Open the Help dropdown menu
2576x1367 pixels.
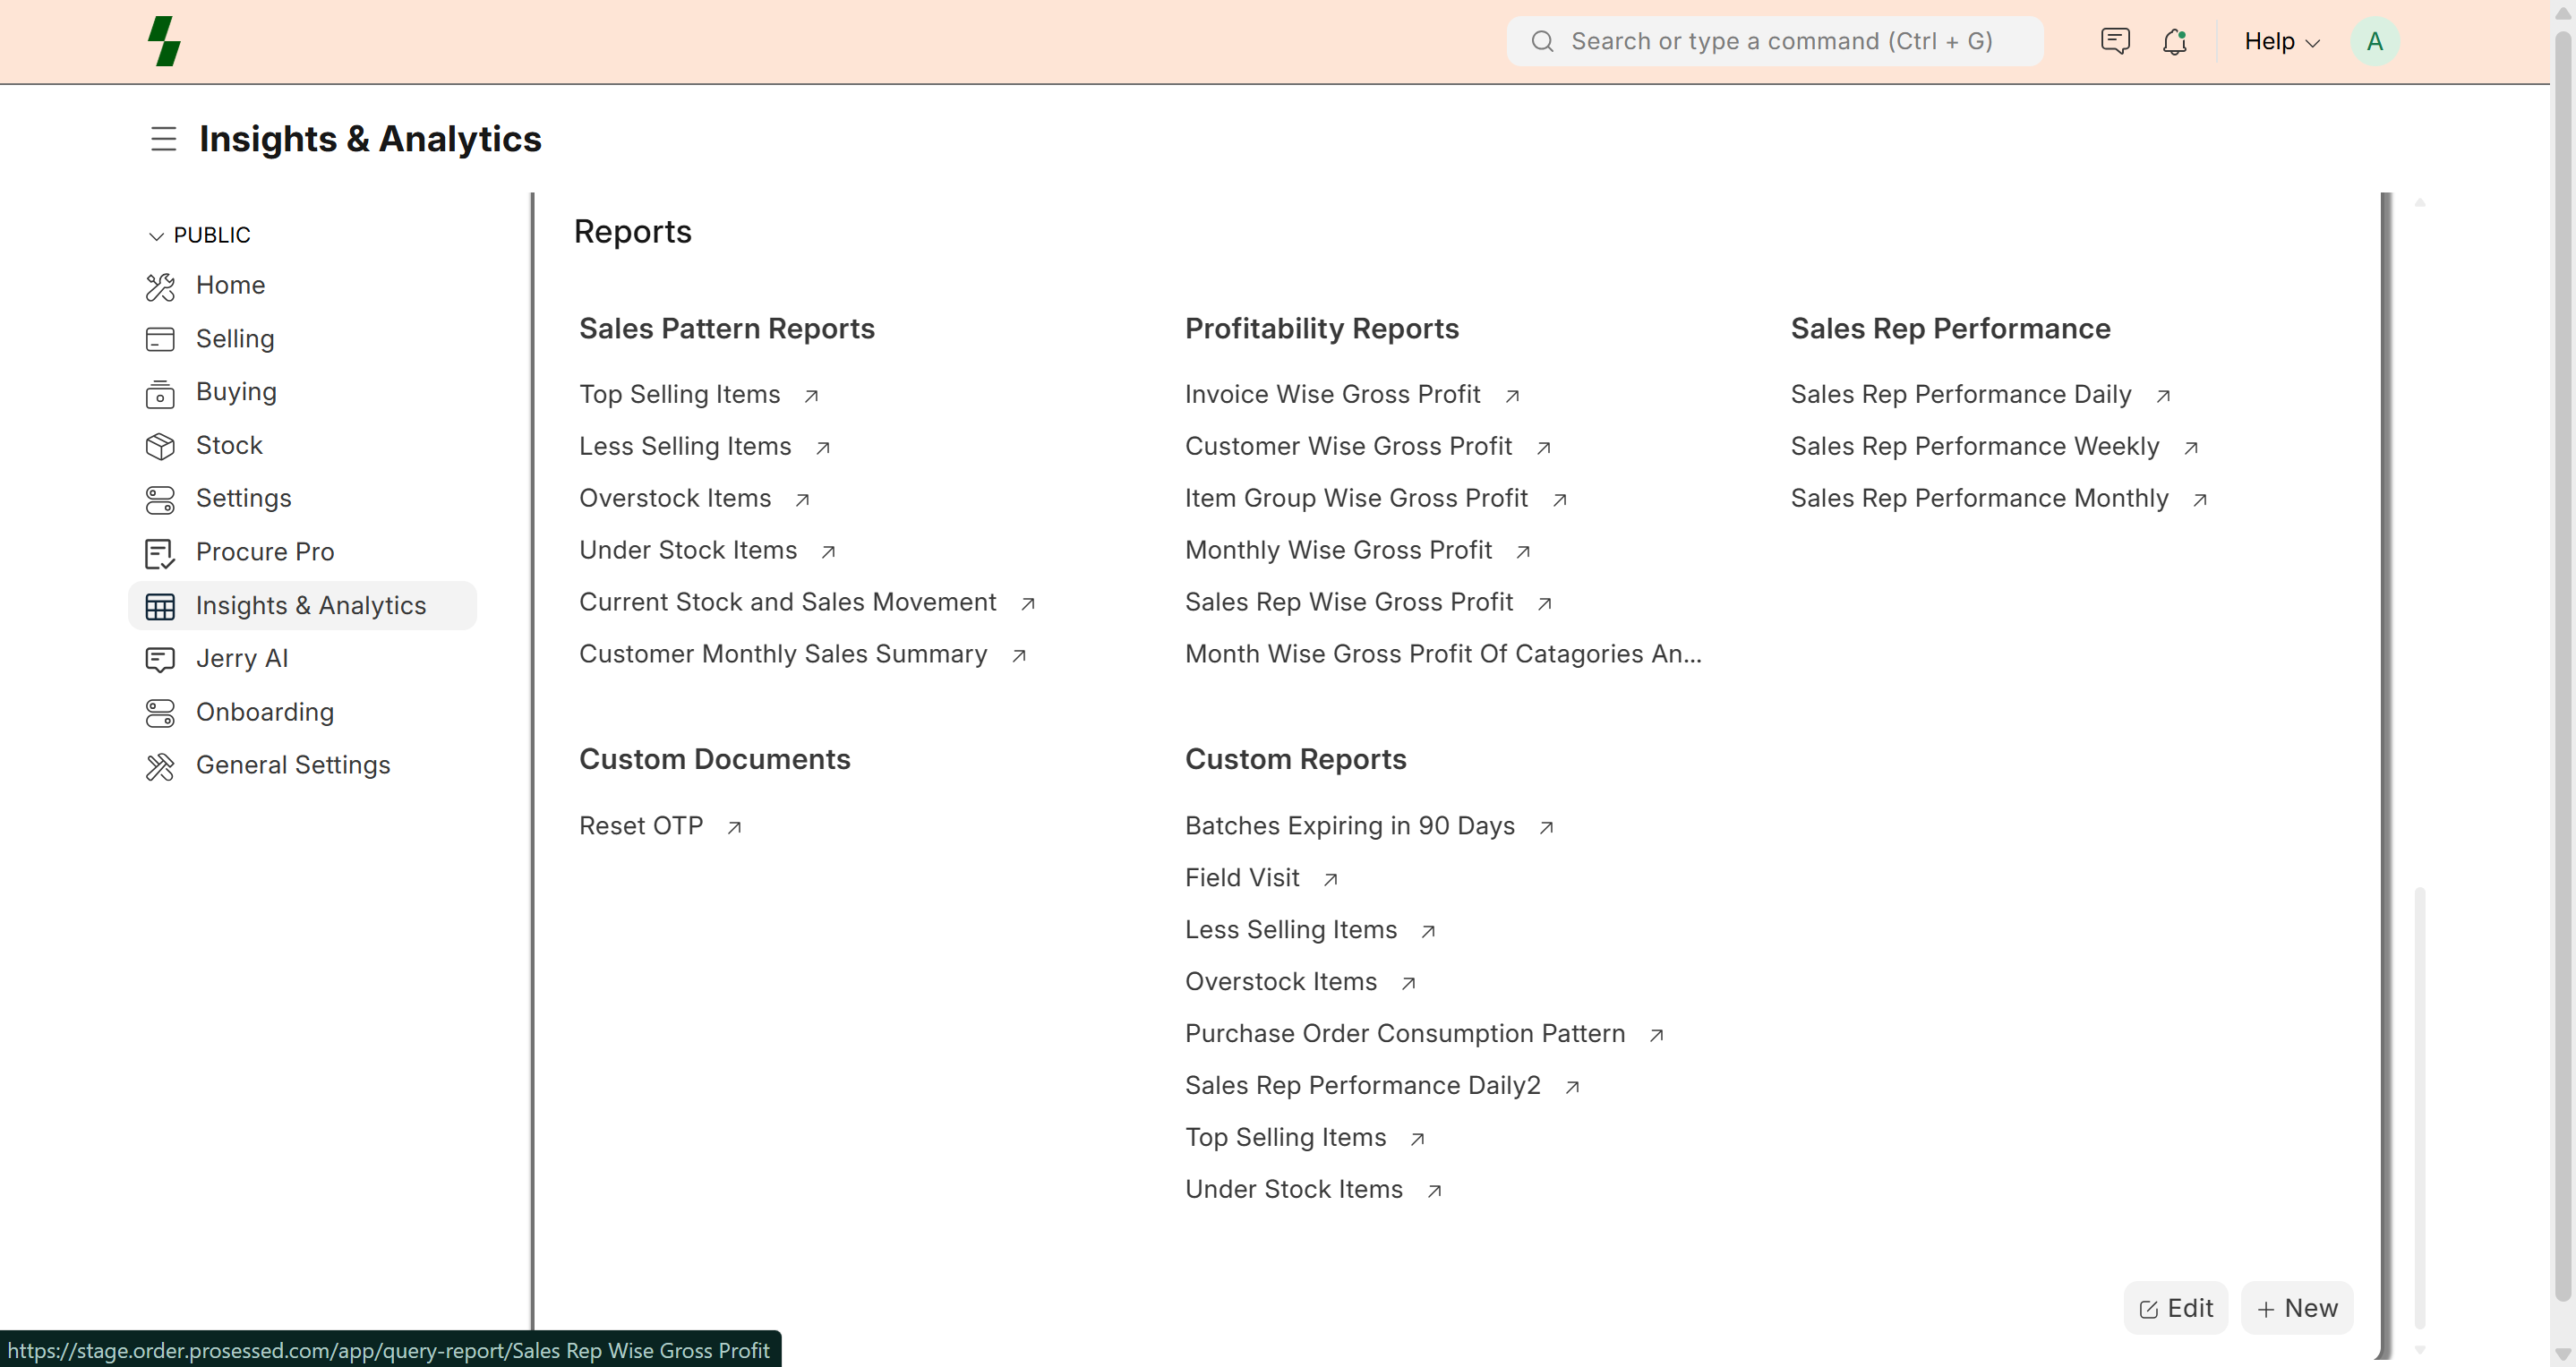pos(2281,41)
